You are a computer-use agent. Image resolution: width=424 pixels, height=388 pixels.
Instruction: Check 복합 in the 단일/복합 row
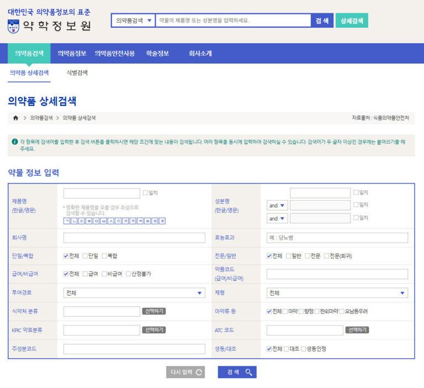coord(104,256)
